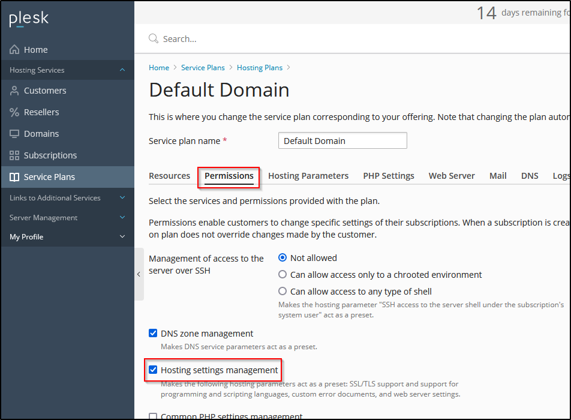Open Home via the house icon
The width and height of the screenshot is (571, 420).
click(x=14, y=50)
